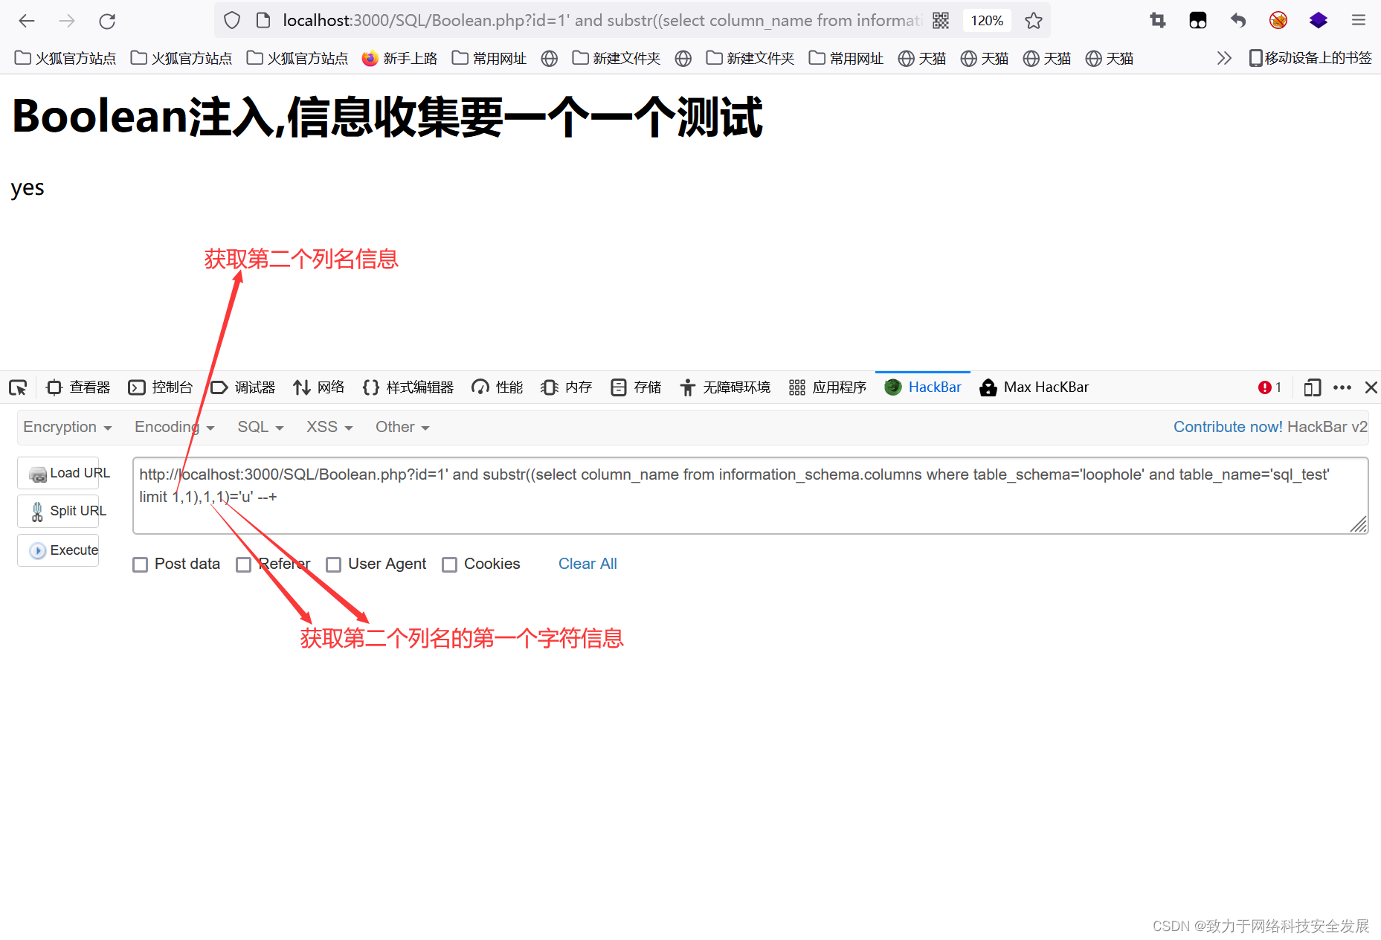Select the HackBar devtools tab
The height and width of the screenshot is (940, 1381).
coord(923,387)
